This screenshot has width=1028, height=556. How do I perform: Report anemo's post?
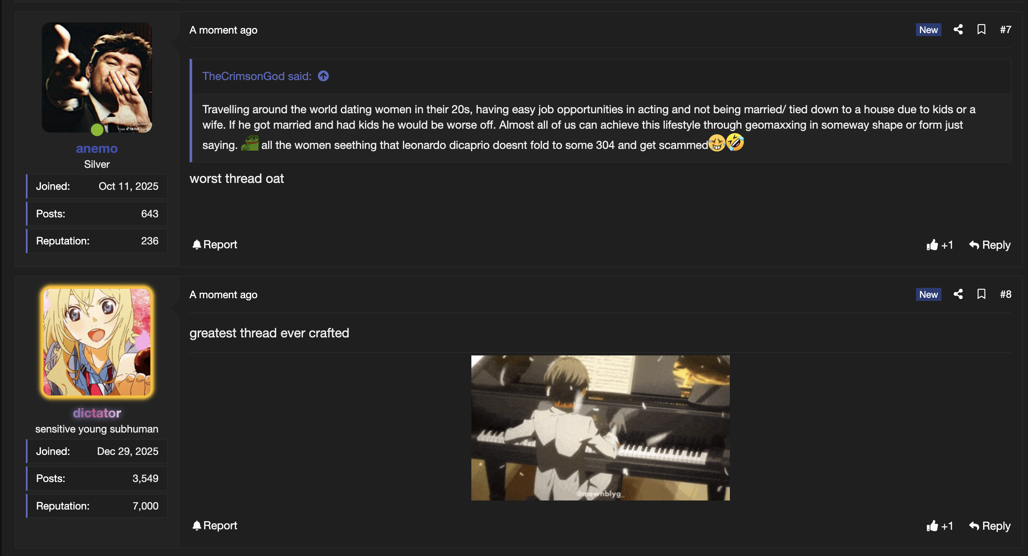point(215,244)
